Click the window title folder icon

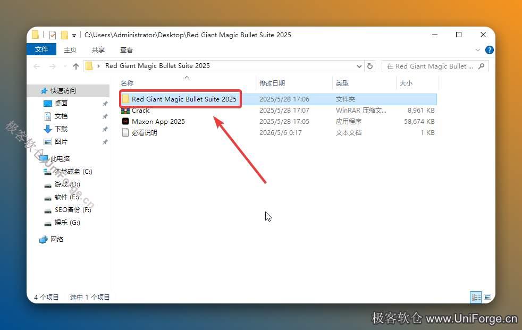pos(35,35)
